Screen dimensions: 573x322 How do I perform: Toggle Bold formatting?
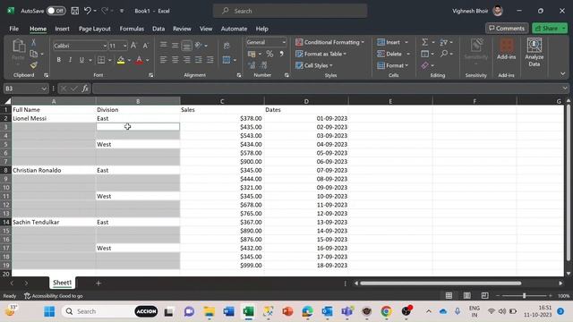pyautogui.click(x=58, y=60)
